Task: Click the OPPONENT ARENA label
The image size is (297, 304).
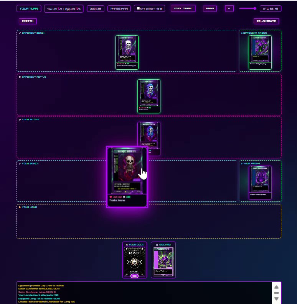Action: tap(255, 33)
